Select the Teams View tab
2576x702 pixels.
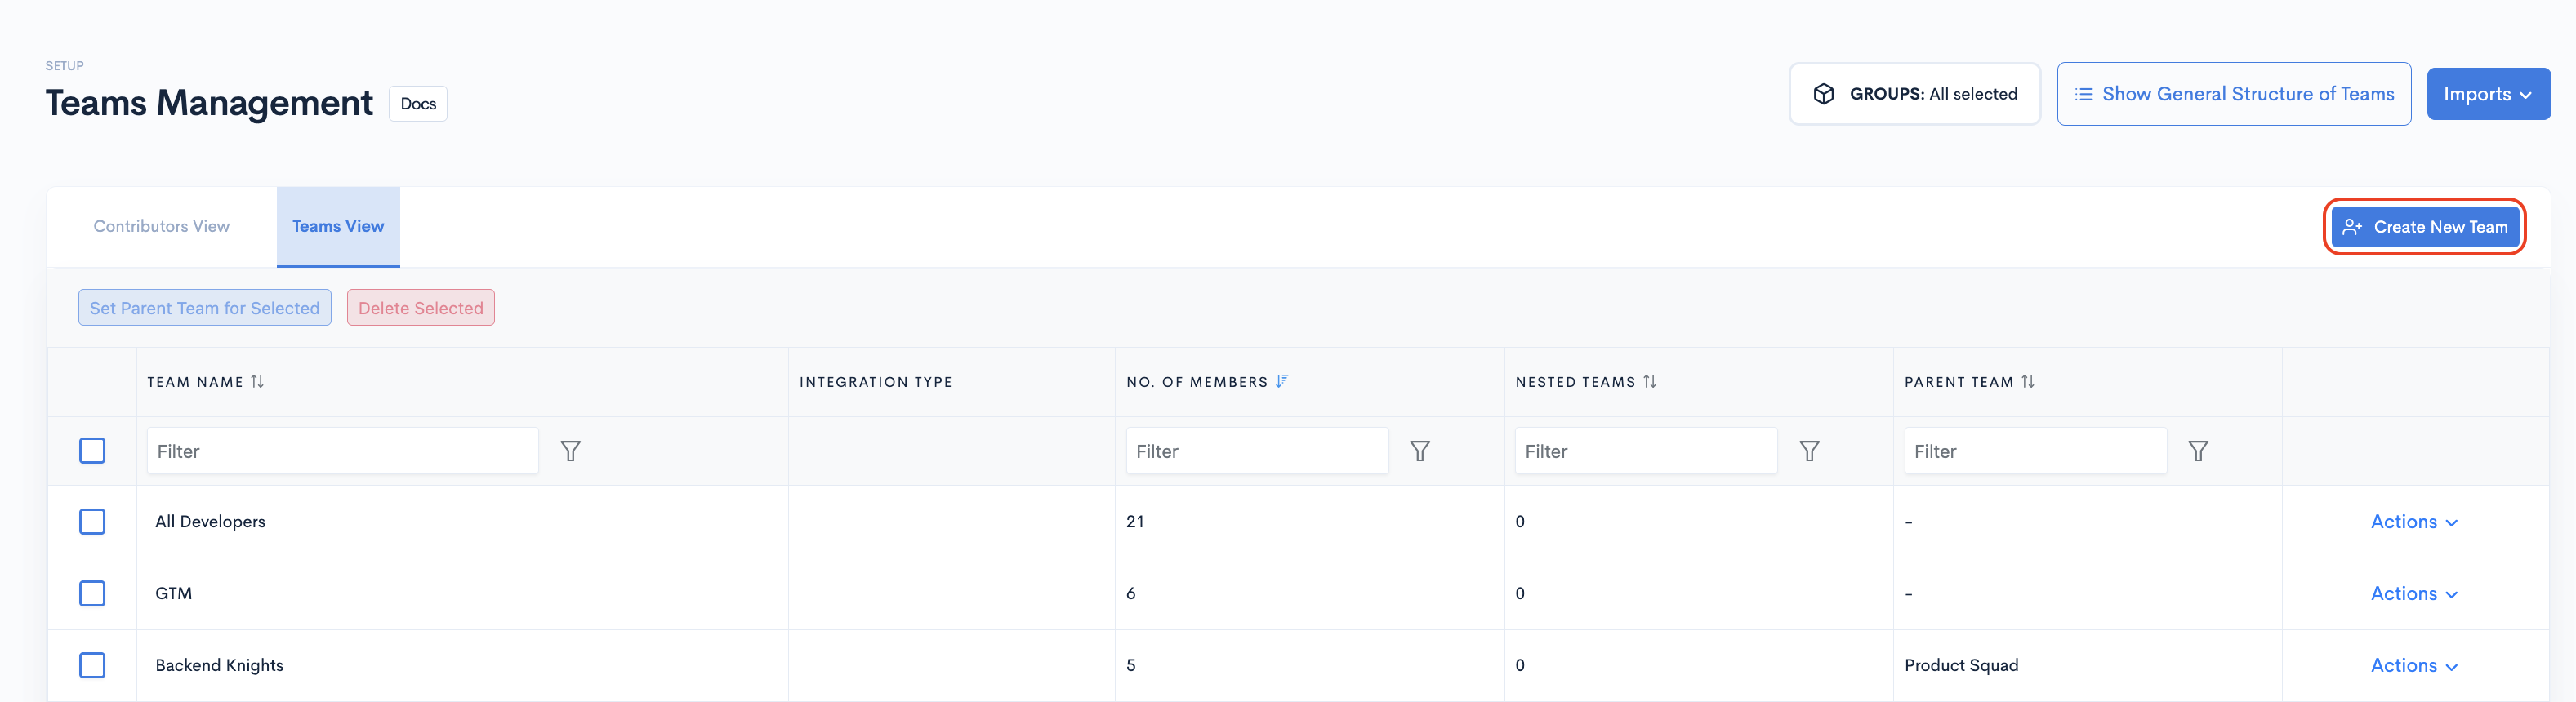point(338,226)
